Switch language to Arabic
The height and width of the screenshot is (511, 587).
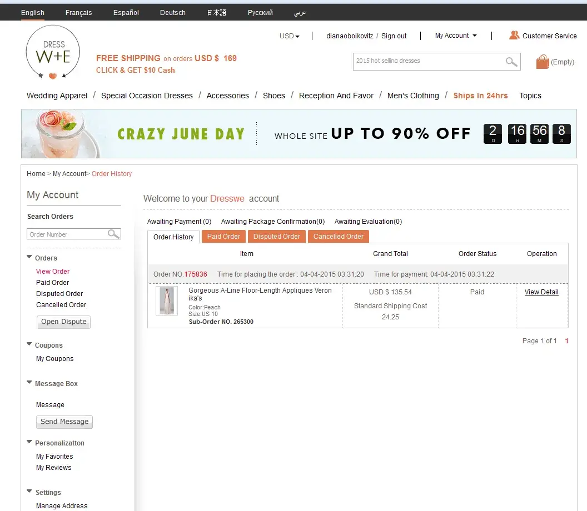(300, 13)
